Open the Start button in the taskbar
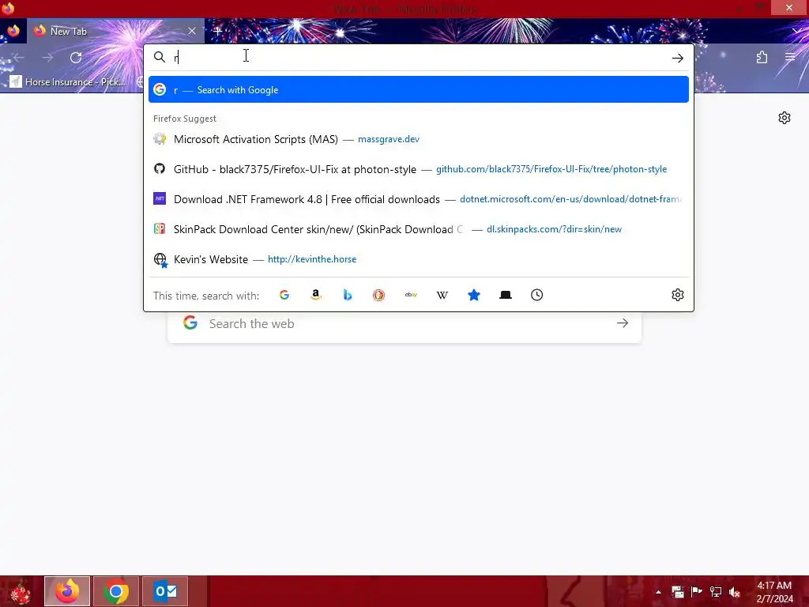Image resolution: width=809 pixels, height=607 pixels. [x=21, y=591]
